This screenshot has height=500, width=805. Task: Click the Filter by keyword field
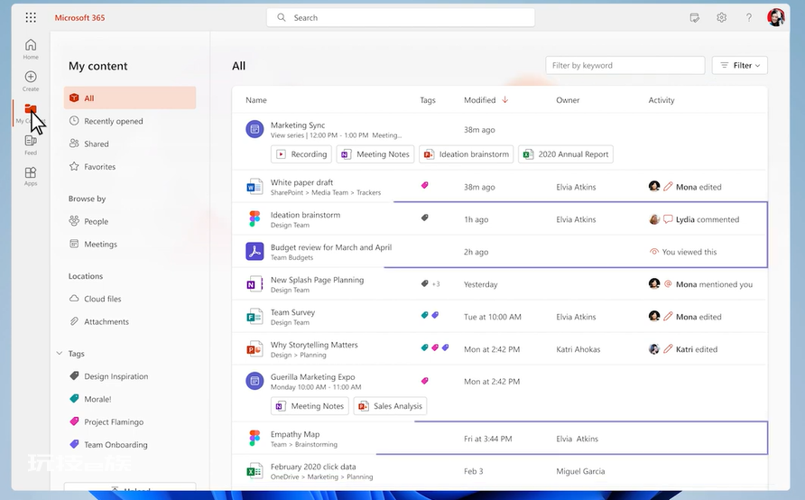point(625,65)
